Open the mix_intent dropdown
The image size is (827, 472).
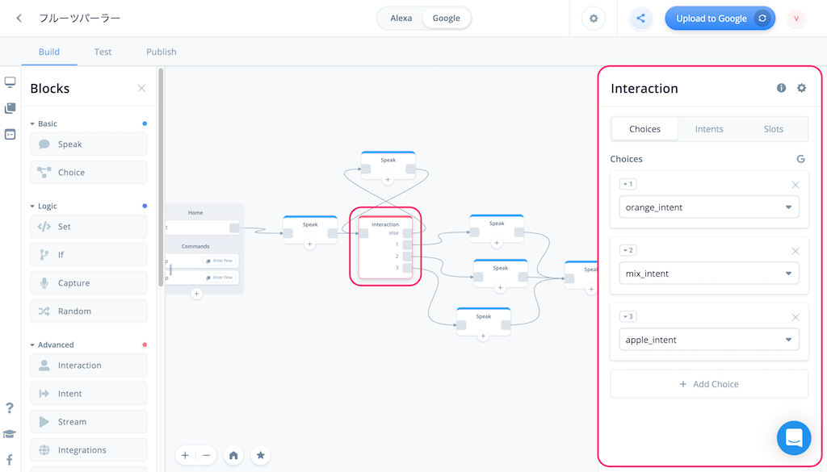(709, 274)
